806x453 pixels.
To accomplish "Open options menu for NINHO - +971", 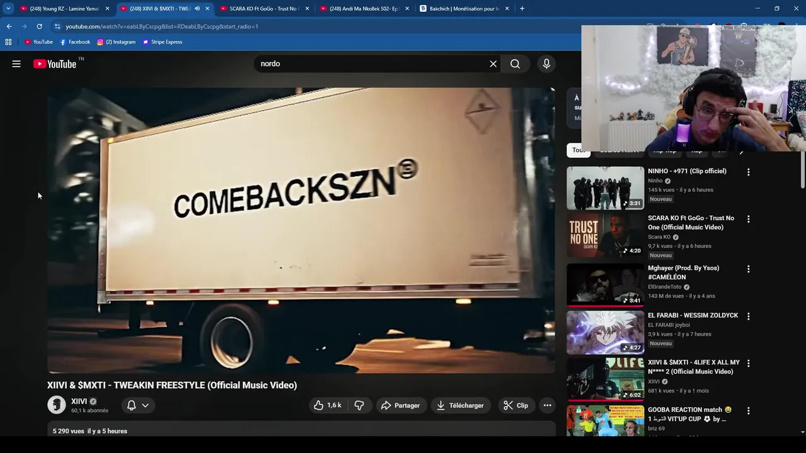I will pyautogui.click(x=748, y=172).
